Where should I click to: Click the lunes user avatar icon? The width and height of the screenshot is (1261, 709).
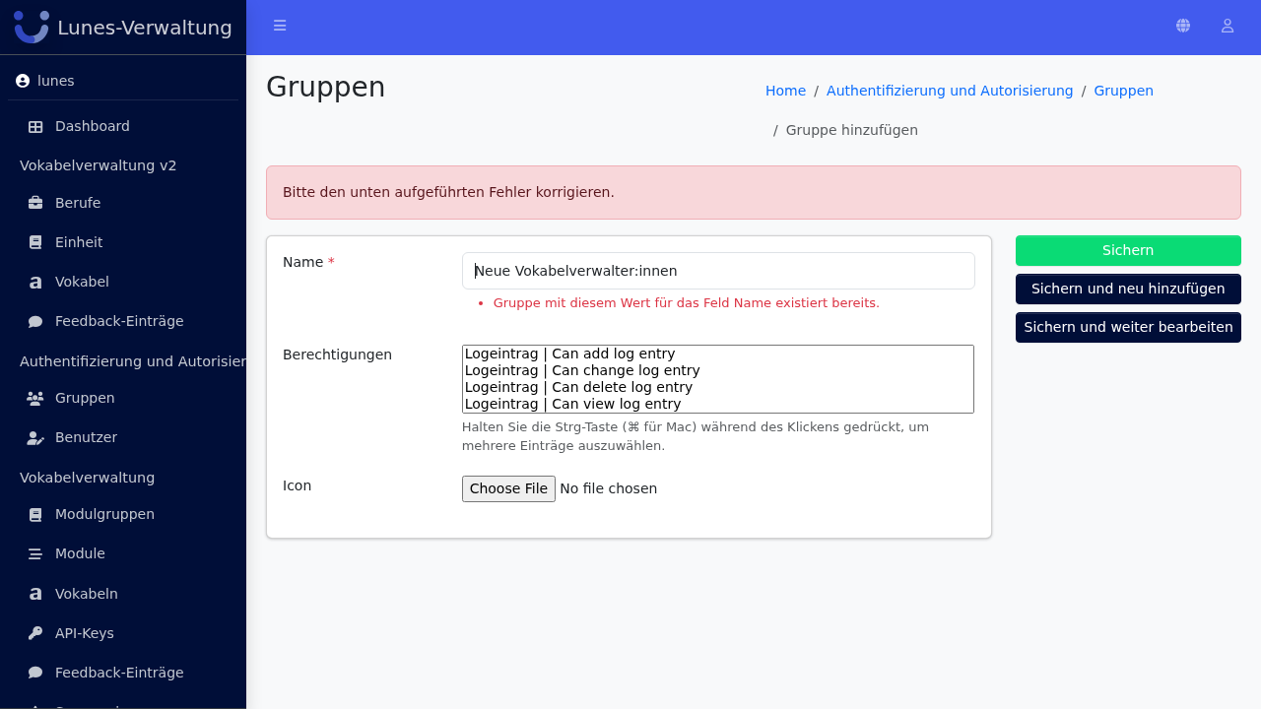point(23,81)
